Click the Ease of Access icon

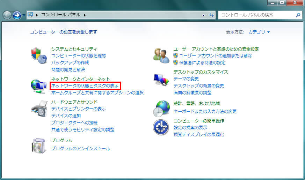(161, 127)
